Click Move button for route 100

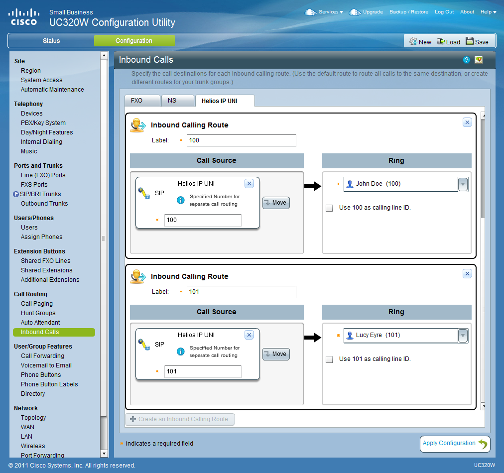point(276,203)
